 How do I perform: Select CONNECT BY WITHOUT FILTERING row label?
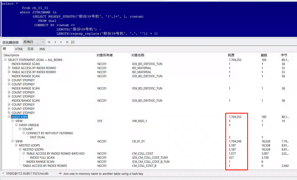click(50, 133)
